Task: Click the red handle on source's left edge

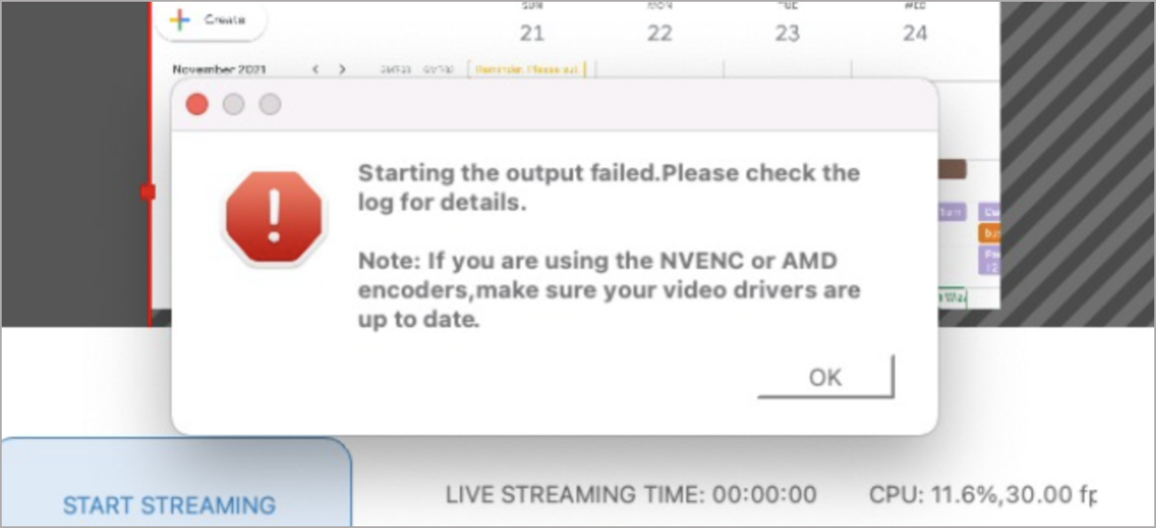Action: [148, 192]
